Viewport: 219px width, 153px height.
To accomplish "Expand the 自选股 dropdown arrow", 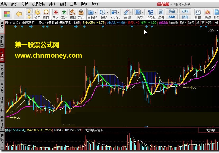I will point(96,12).
